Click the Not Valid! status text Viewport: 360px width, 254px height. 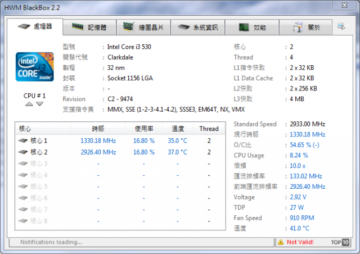[300, 242]
